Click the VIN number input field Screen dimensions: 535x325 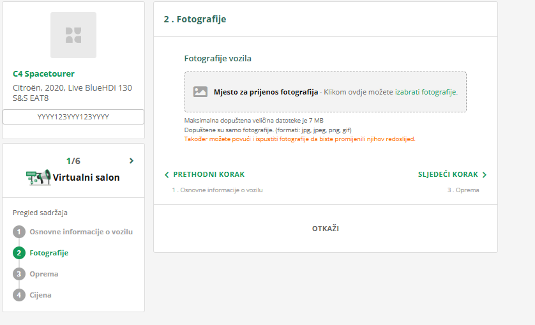point(73,117)
